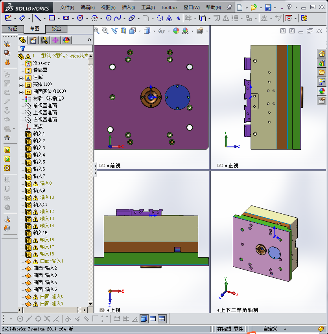Open the Circle tool dropdown arrow

[x=87, y=18]
